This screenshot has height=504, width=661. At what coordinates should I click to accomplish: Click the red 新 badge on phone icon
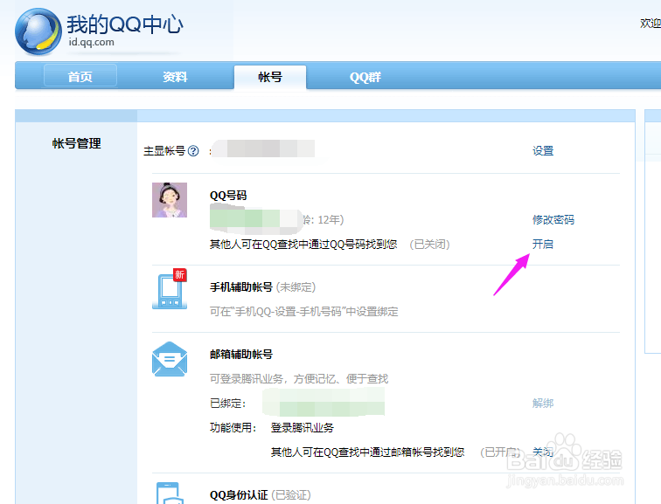(179, 275)
